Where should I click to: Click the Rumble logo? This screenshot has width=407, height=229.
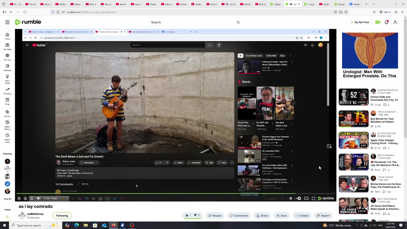(28, 22)
